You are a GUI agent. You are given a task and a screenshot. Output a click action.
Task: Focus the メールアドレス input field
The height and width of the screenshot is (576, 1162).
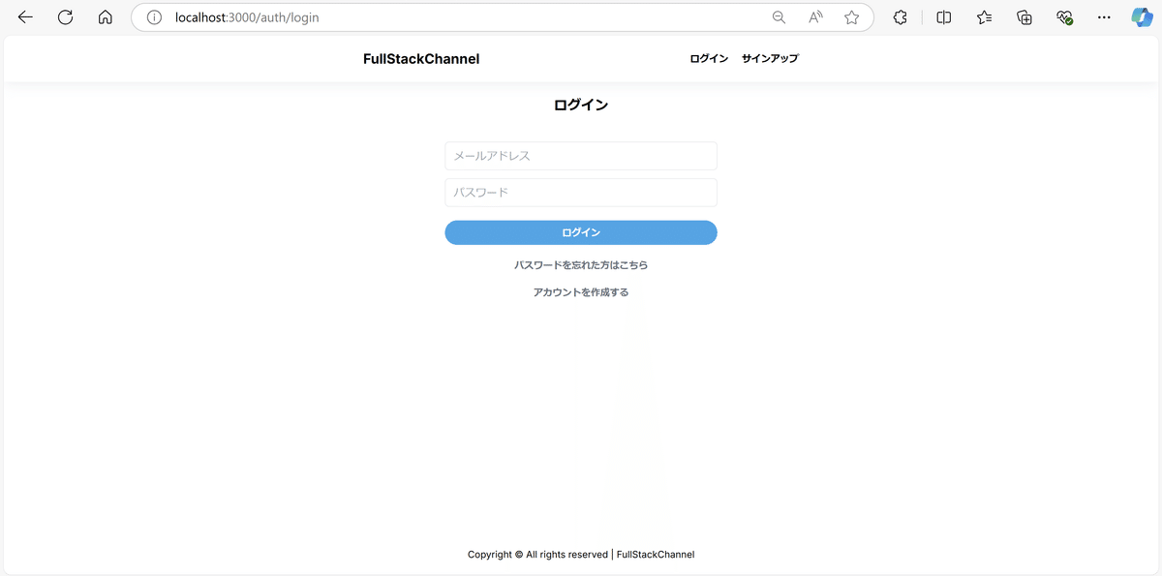(581, 156)
